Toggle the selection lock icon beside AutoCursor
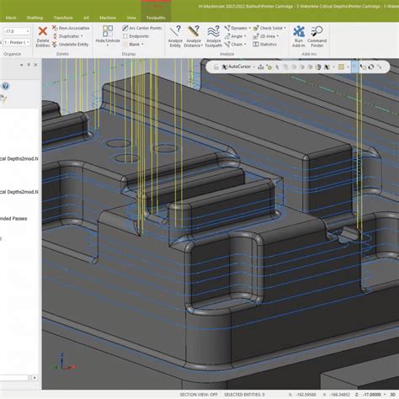 pos(216,67)
